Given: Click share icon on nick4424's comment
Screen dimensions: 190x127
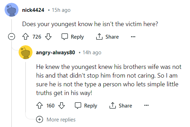Looking at the screenshot, I should point(99,37).
